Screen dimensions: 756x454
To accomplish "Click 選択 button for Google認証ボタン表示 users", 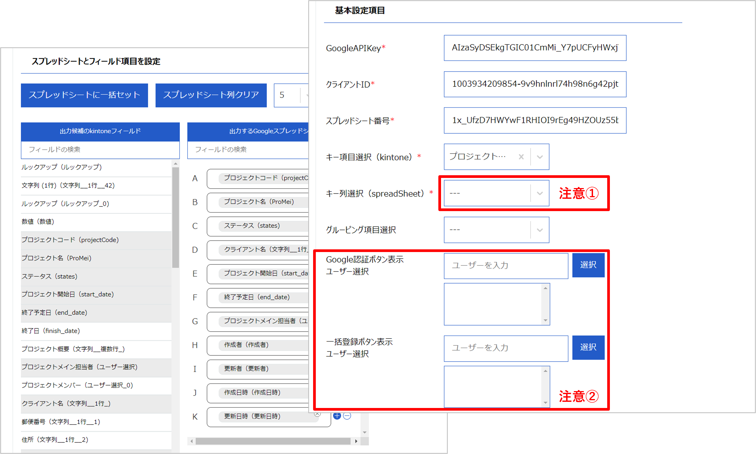I will coord(588,265).
